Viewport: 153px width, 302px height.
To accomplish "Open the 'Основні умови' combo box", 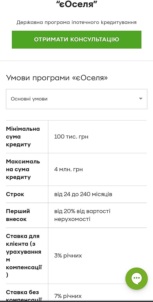I will (x=76, y=99).
